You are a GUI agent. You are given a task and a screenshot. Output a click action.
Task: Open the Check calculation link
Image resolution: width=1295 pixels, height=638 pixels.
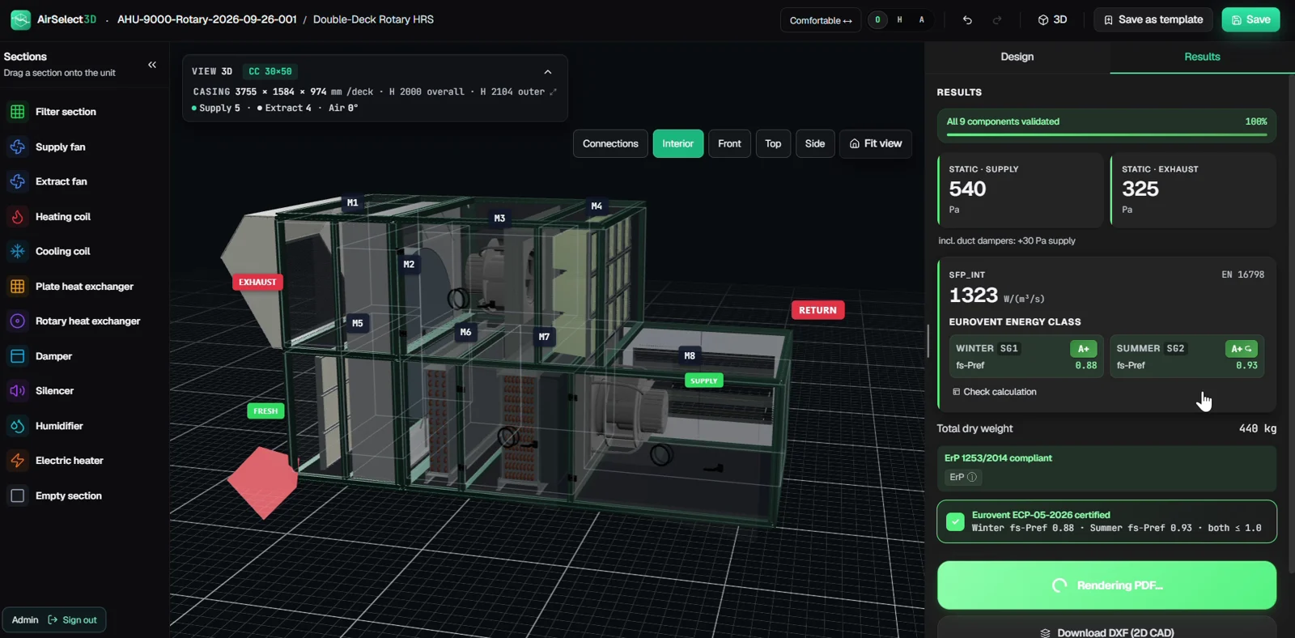994,392
